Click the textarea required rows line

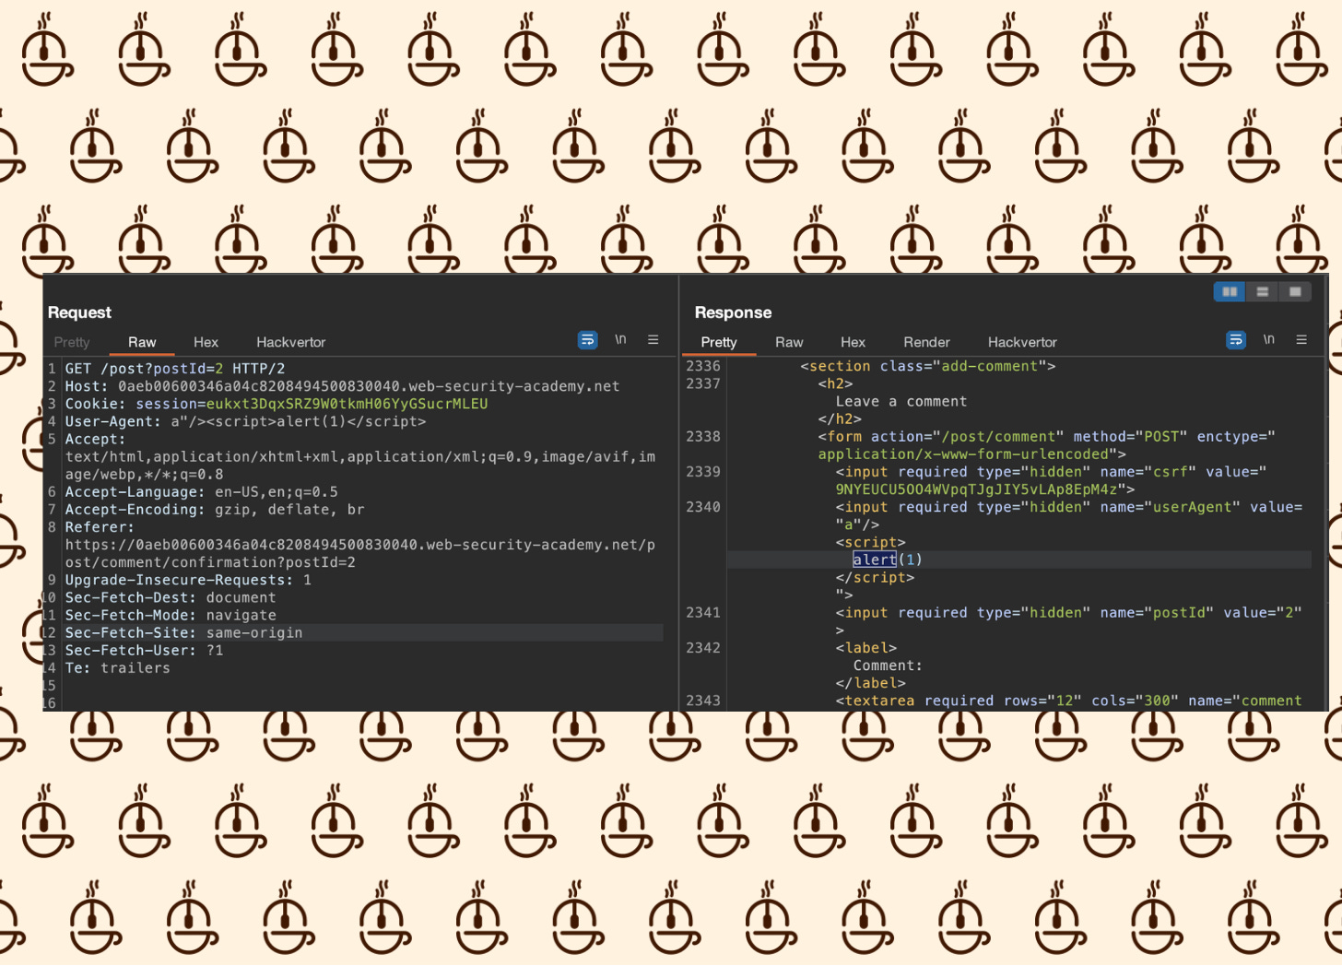click(1069, 701)
